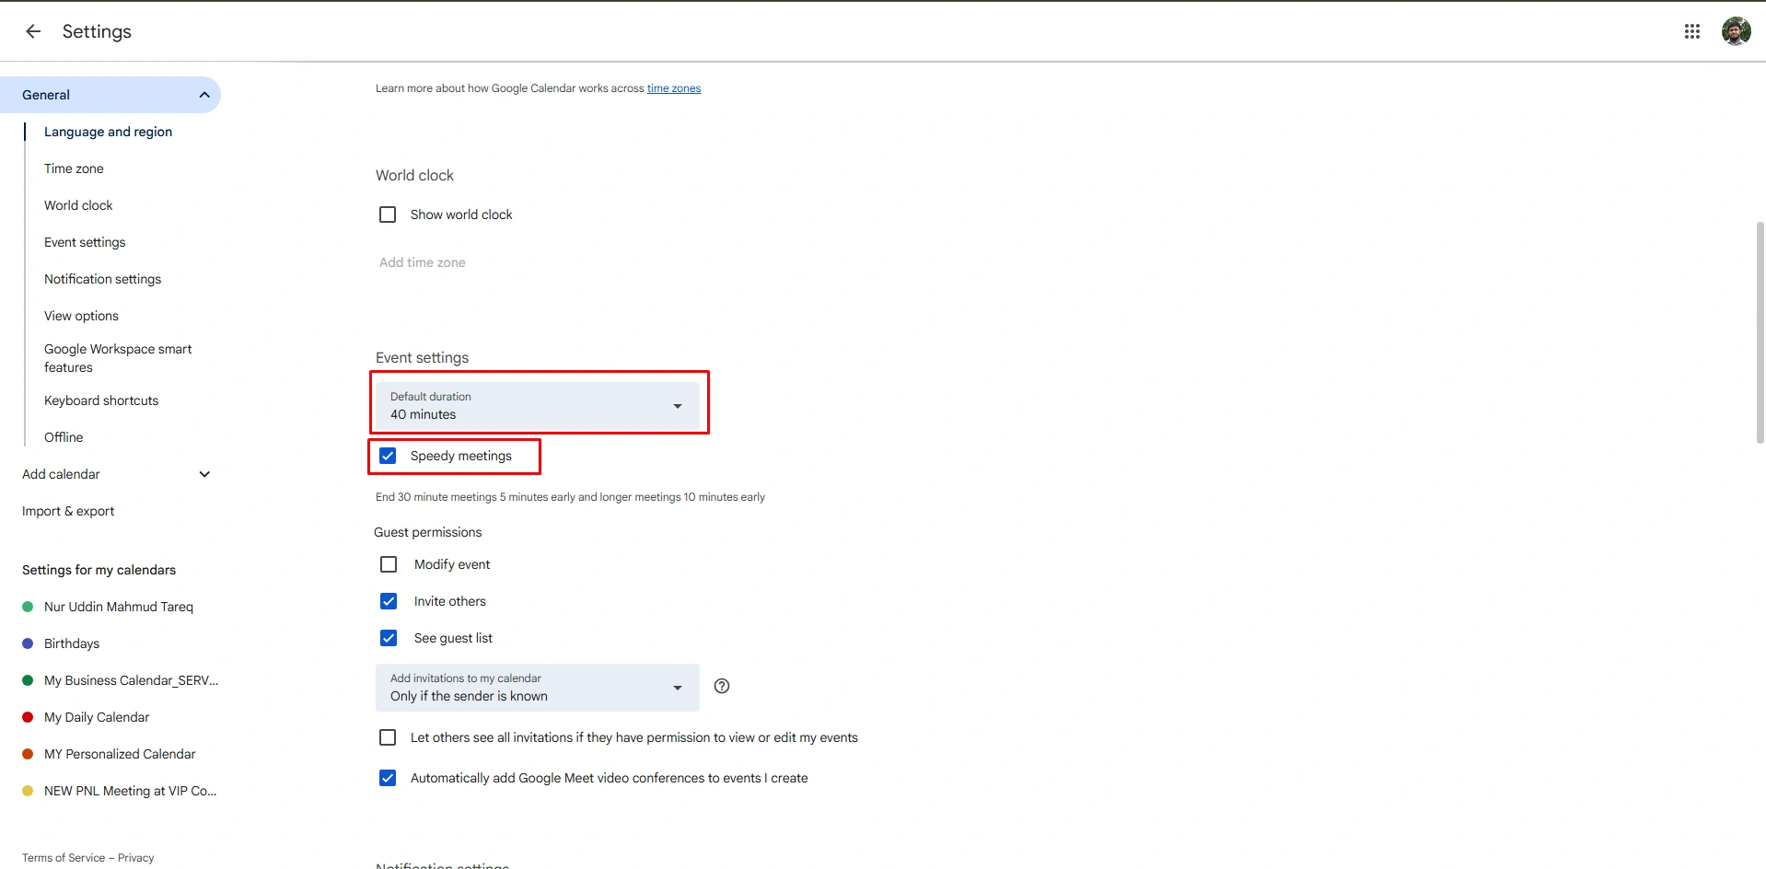Follow the time zones link
Screen dimensions: 1766x869
click(674, 88)
